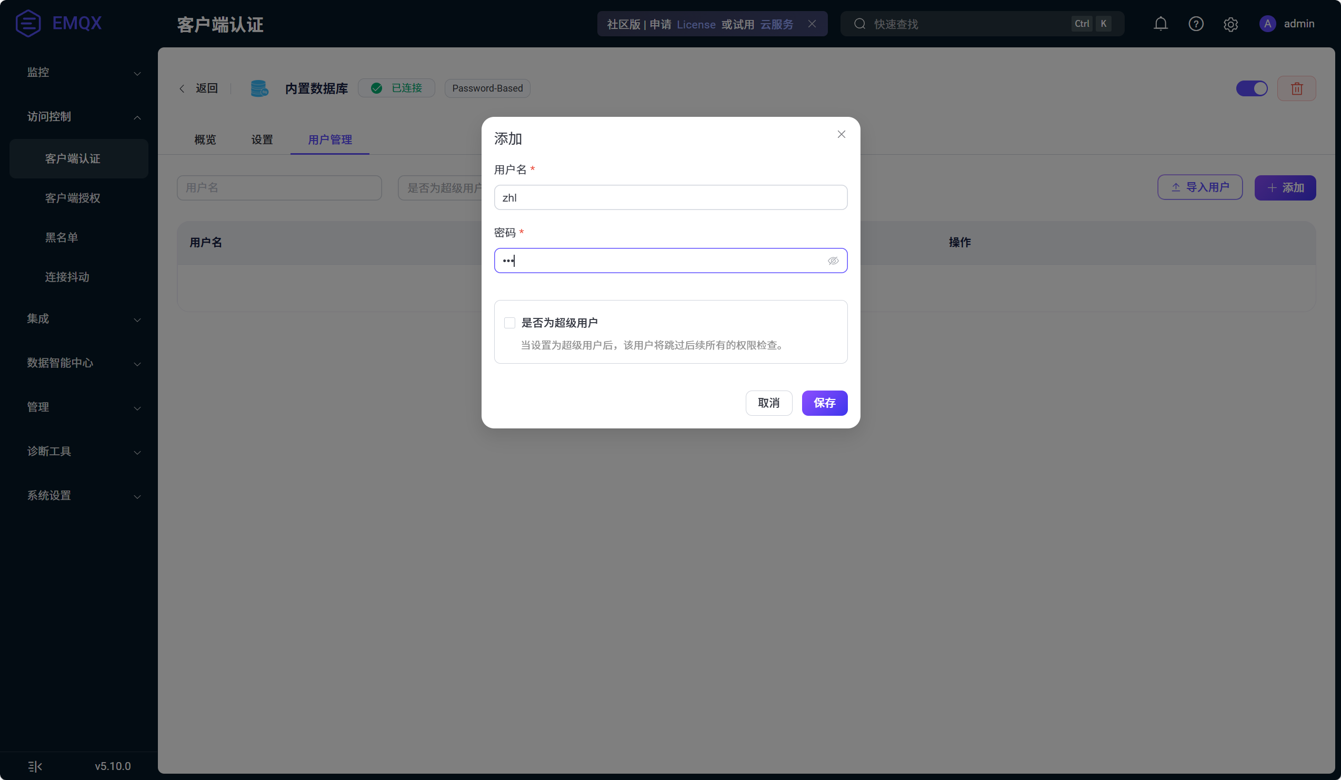Screen dimensions: 1341x780
Task: Expand the 系统设置 sidebar menu
Action: (84, 496)
